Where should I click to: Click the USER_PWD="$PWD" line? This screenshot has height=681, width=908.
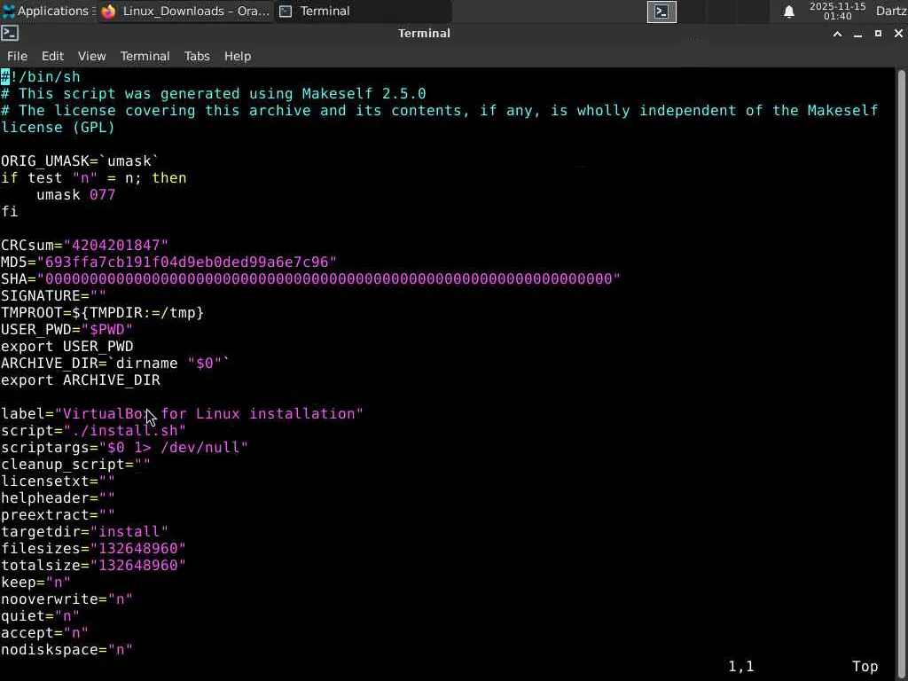[67, 330]
